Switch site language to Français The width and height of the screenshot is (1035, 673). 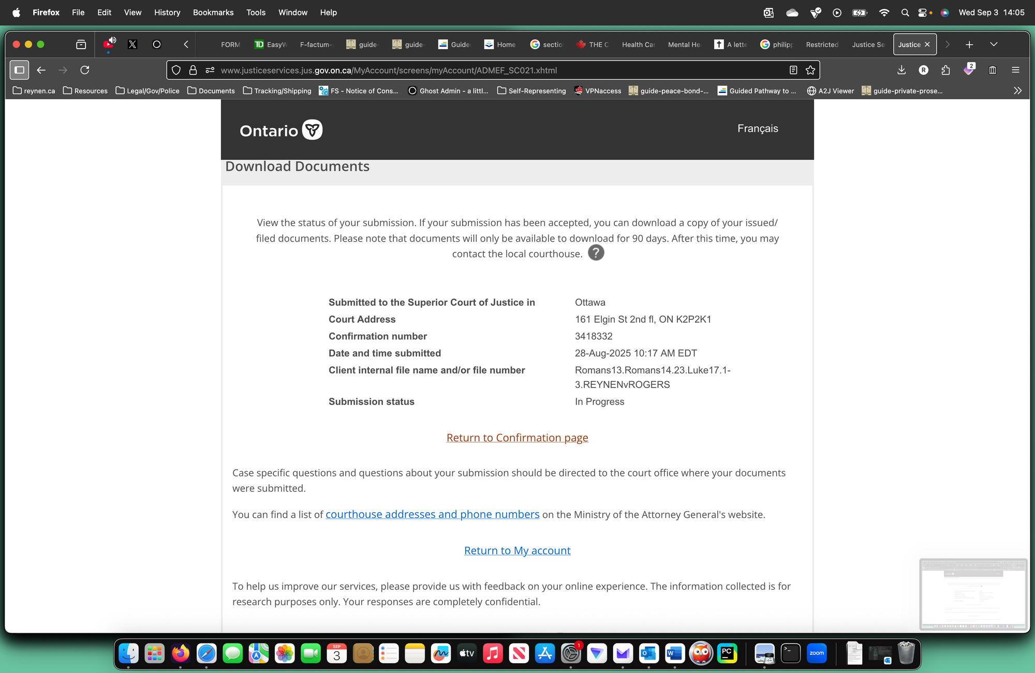(758, 128)
